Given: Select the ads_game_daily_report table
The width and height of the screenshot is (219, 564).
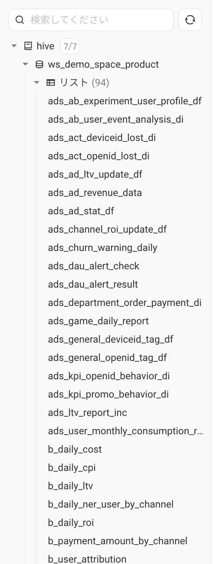Looking at the screenshot, I should (x=98, y=321).
